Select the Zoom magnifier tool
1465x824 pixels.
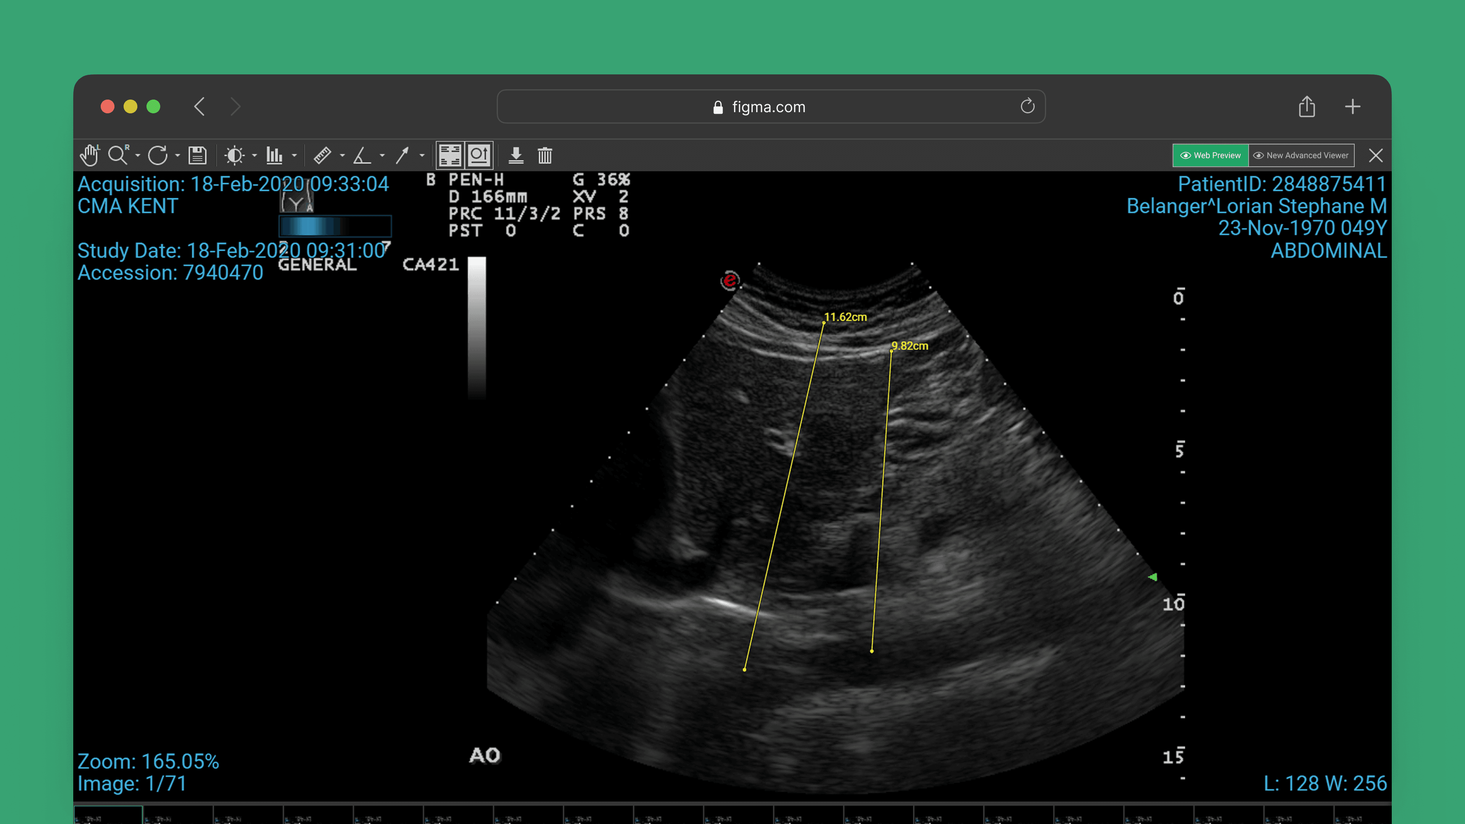(118, 155)
